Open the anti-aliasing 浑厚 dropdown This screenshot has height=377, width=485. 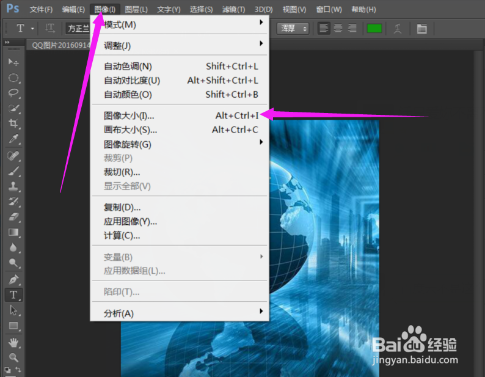293,29
